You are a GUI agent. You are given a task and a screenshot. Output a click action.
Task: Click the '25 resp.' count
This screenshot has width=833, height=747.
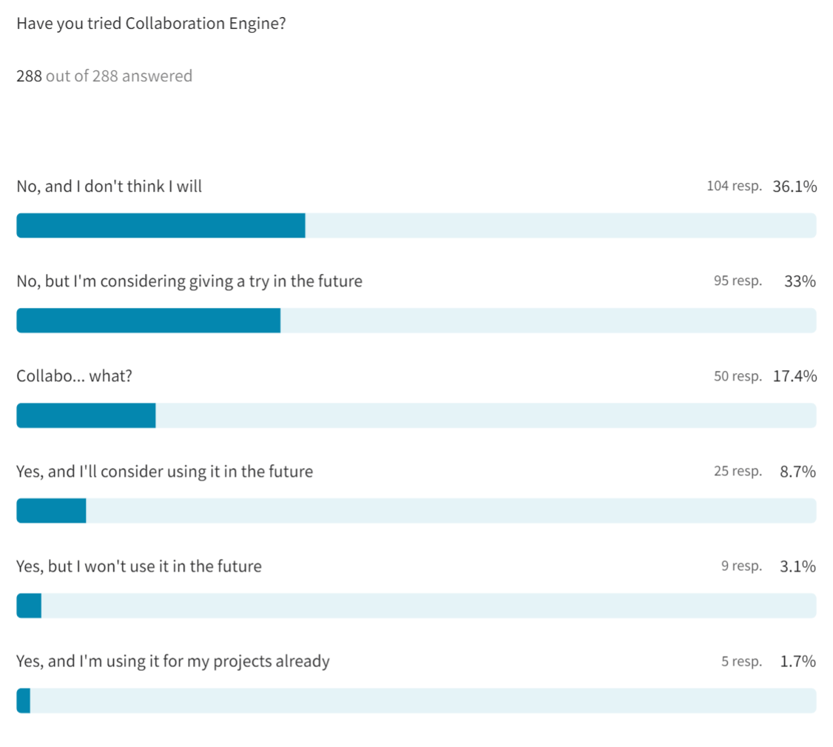pyautogui.click(x=738, y=471)
